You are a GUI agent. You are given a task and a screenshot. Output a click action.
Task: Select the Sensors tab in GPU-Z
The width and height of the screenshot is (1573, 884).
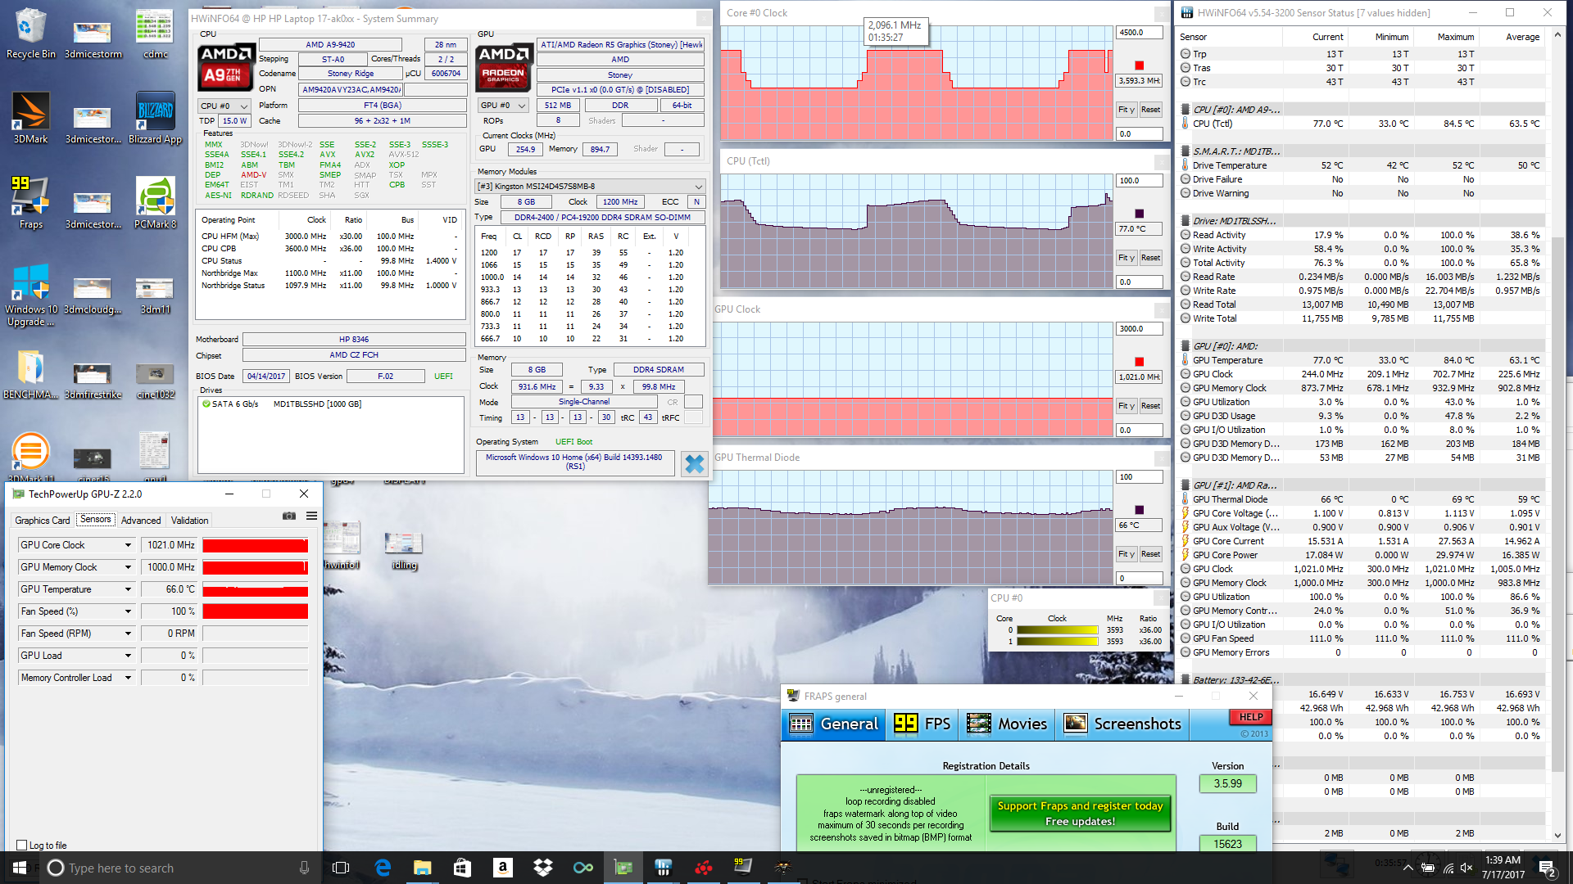click(x=96, y=519)
